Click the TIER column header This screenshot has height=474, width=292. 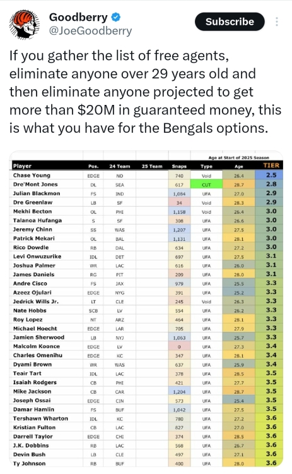tap(271, 166)
